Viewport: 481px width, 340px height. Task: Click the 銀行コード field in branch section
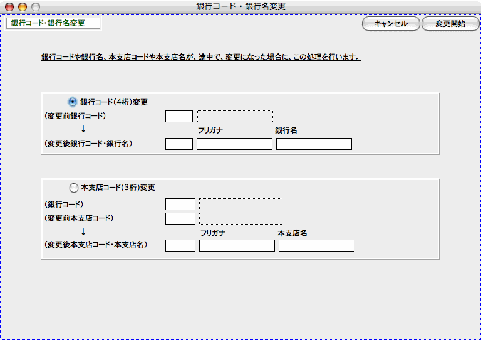point(180,204)
